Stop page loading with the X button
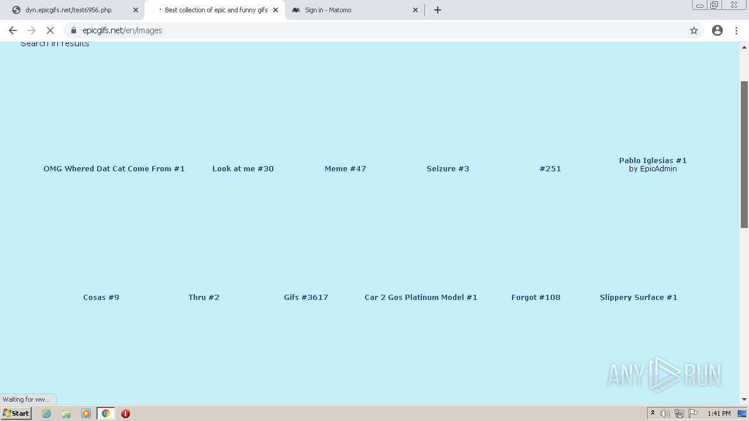Viewport: 749px width, 421px height. (50, 30)
